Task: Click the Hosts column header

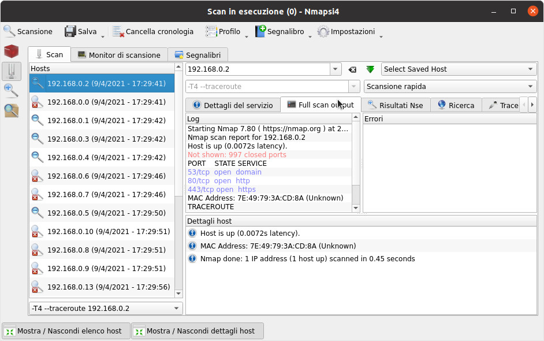Action: point(102,68)
